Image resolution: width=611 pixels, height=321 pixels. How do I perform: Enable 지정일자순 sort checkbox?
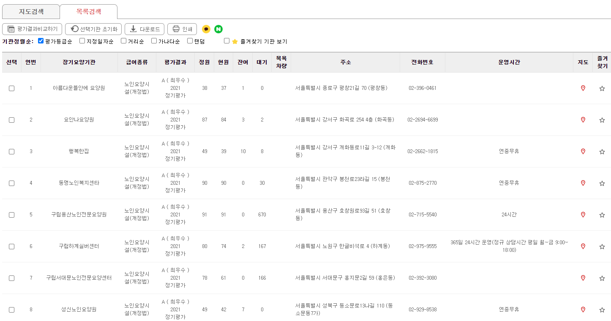point(82,41)
